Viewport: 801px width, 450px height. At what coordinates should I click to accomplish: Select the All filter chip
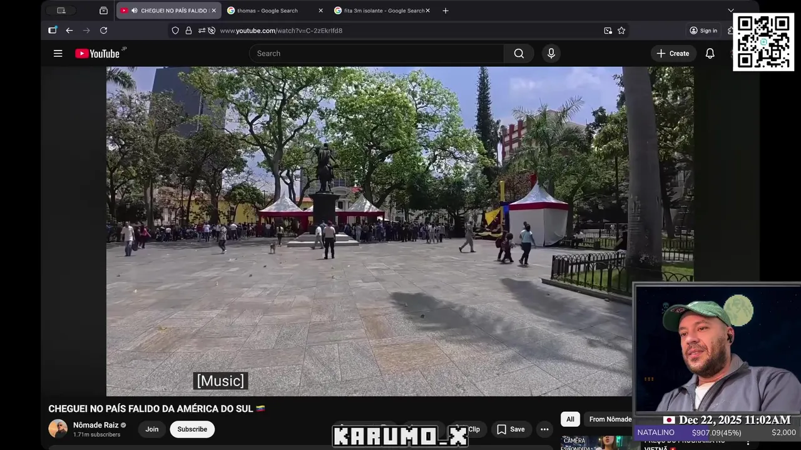(570, 419)
